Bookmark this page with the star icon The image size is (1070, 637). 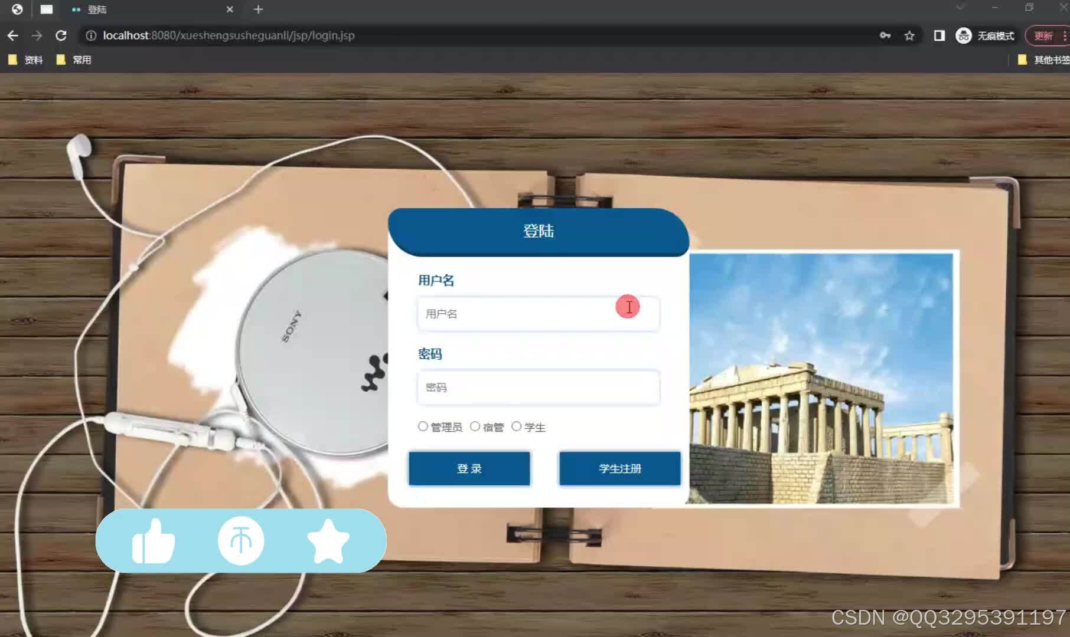click(909, 36)
